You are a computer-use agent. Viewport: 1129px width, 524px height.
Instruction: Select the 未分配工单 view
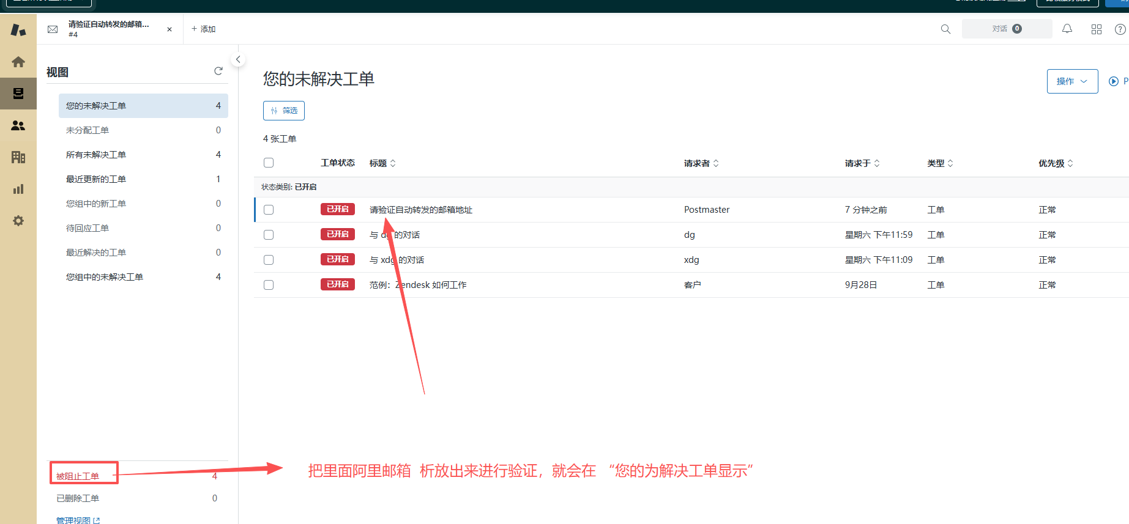point(88,130)
